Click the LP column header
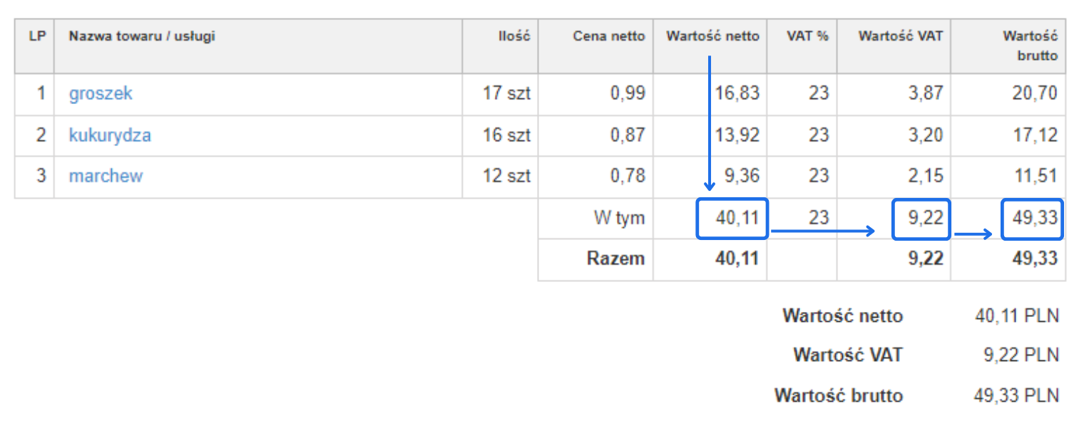The width and height of the screenshot is (1079, 423). [x=36, y=36]
